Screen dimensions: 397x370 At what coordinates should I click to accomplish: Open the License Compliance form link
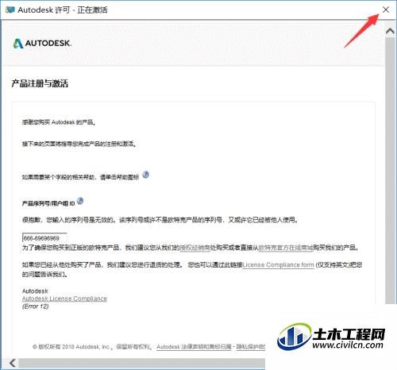pyautogui.click(x=279, y=264)
